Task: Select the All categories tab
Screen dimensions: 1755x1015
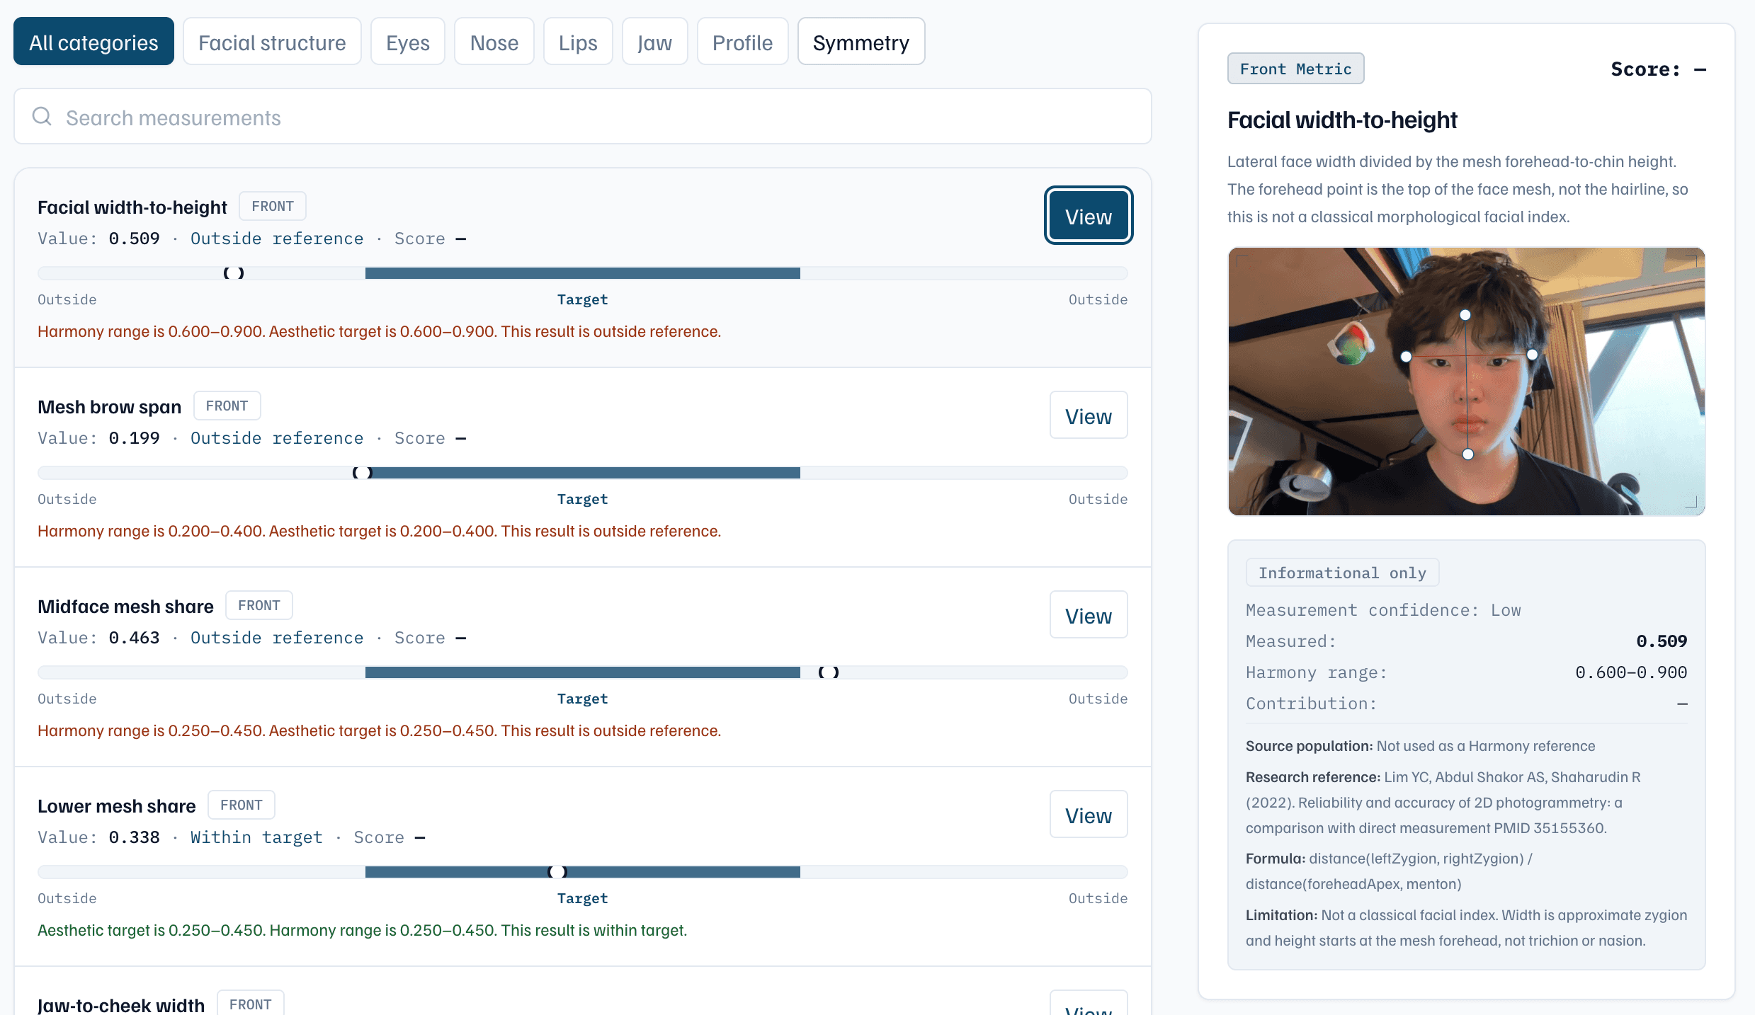Action: click(x=93, y=42)
